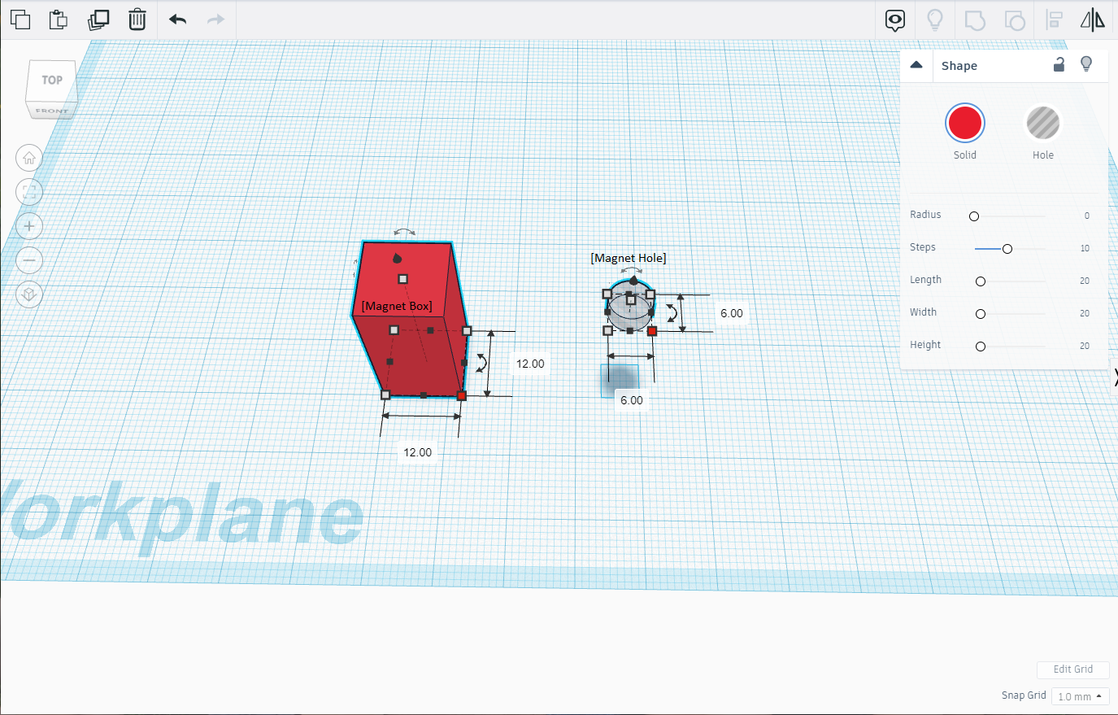This screenshot has height=715, width=1118.
Task: Adjust the Width slider handle
Action: 981,314
